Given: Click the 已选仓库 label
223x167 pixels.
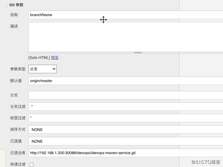Looking at the screenshot, I should click(x=18, y=153).
